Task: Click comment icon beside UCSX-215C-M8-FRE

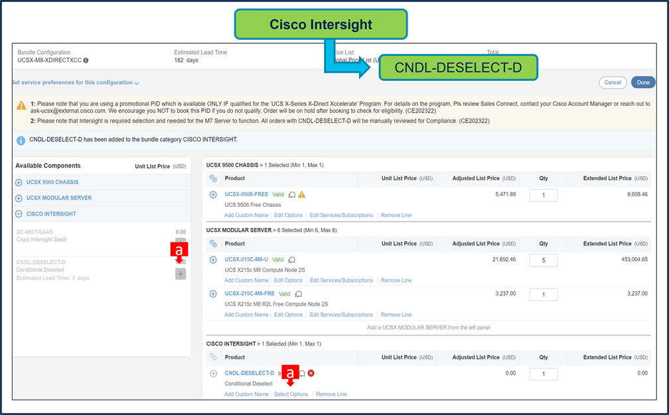Action: point(299,294)
